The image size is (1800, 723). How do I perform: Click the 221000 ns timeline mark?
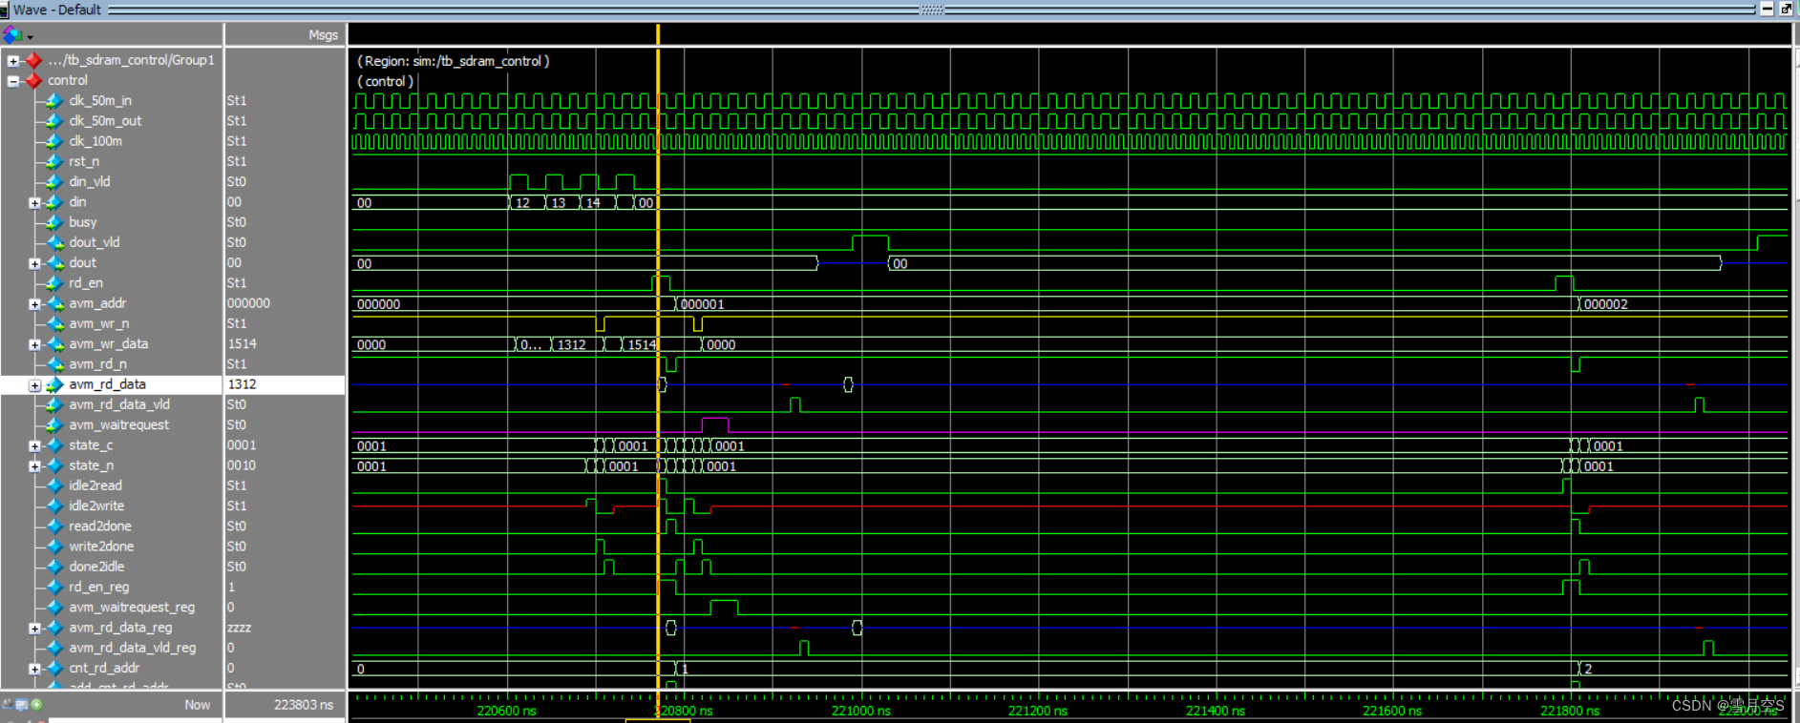860,711
